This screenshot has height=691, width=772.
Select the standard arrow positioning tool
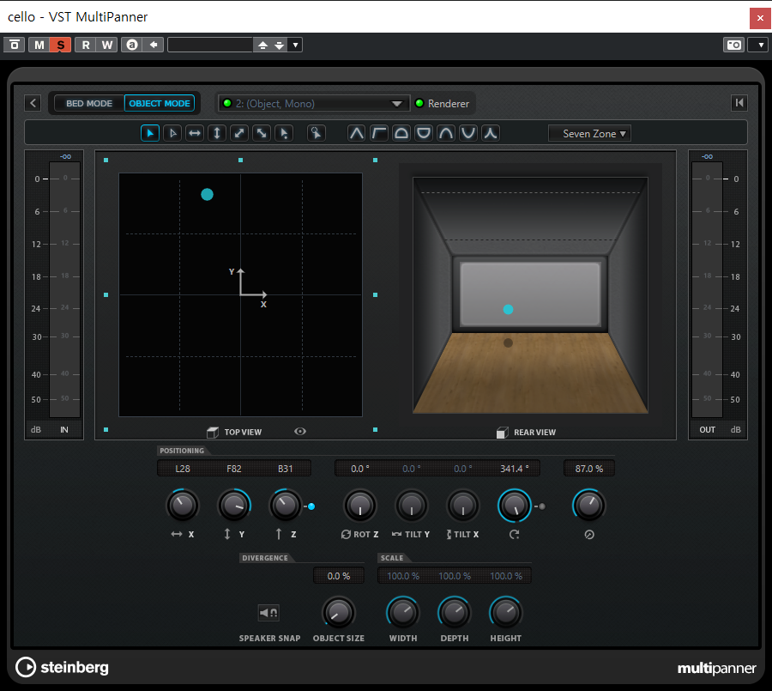click(150, 133)
